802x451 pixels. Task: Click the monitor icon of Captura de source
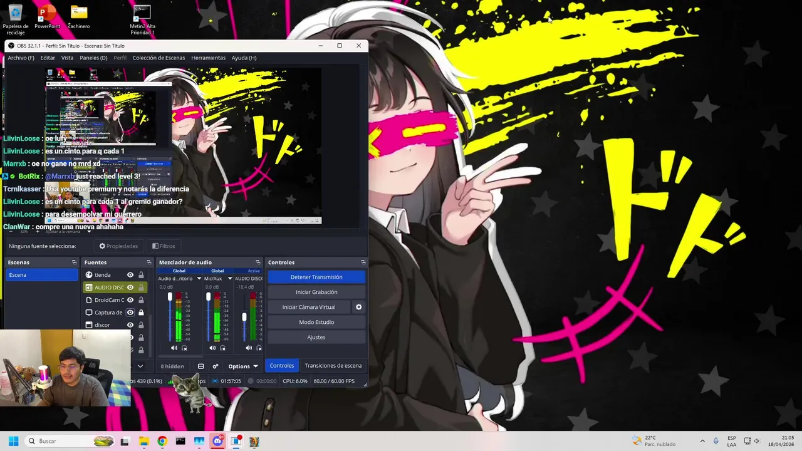click(x=89, y=313)
